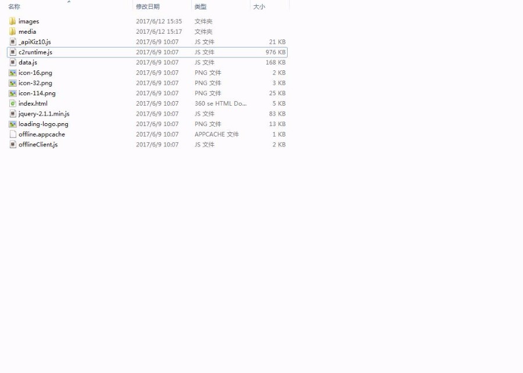Viewport: 523px width, 373px height.
Task: Open the images folder icon
Action: pos(13,21)
